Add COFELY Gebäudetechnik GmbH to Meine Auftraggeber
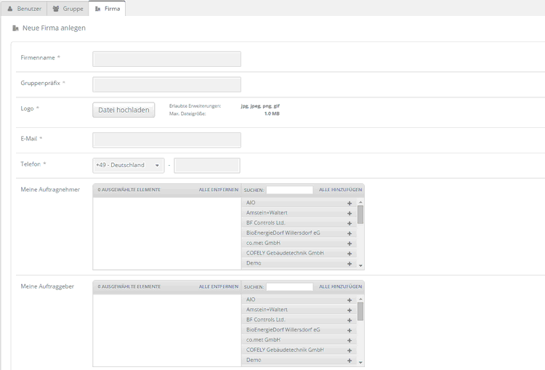545x370 pixels. point(350,350)
